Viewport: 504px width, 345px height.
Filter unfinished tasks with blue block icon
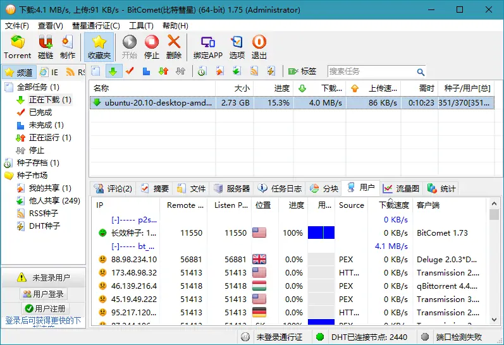coord(146,71)
